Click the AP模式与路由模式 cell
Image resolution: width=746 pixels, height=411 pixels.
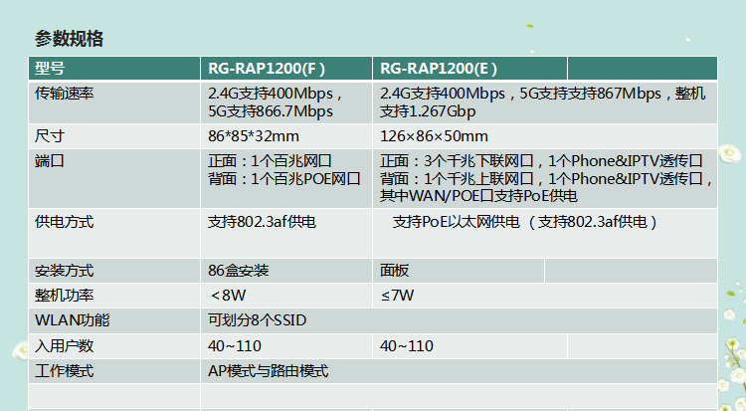point(269,371)
